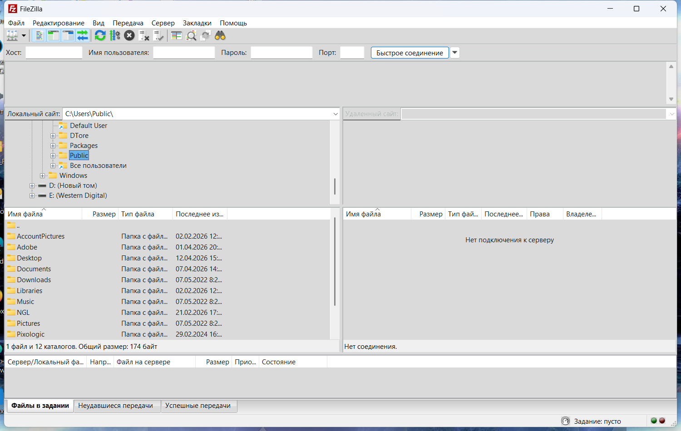Viewport: 681px width, 431px height.
Task: Click the Быстрое соединение button
Action: (410, 53)
